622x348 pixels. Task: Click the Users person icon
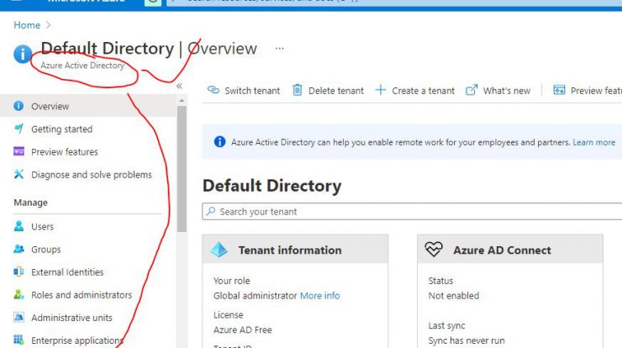[x=18, y=226]
